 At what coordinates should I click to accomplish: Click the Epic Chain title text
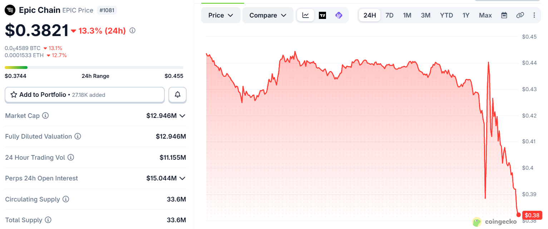pyautogui.click(x=40, y=10)
